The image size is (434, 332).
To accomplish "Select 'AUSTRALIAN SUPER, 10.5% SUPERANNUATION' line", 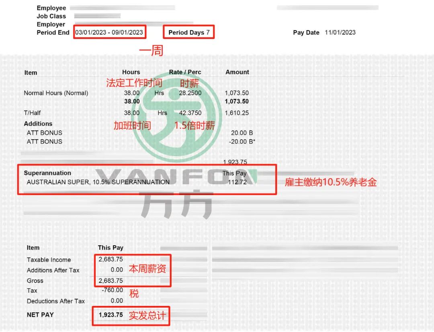I will pyautogui.click(x=98, y=182).
